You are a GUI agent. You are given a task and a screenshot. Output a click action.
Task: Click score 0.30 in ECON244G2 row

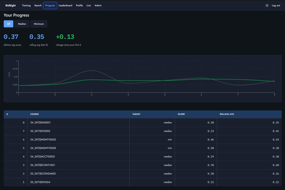click(211, 174)
